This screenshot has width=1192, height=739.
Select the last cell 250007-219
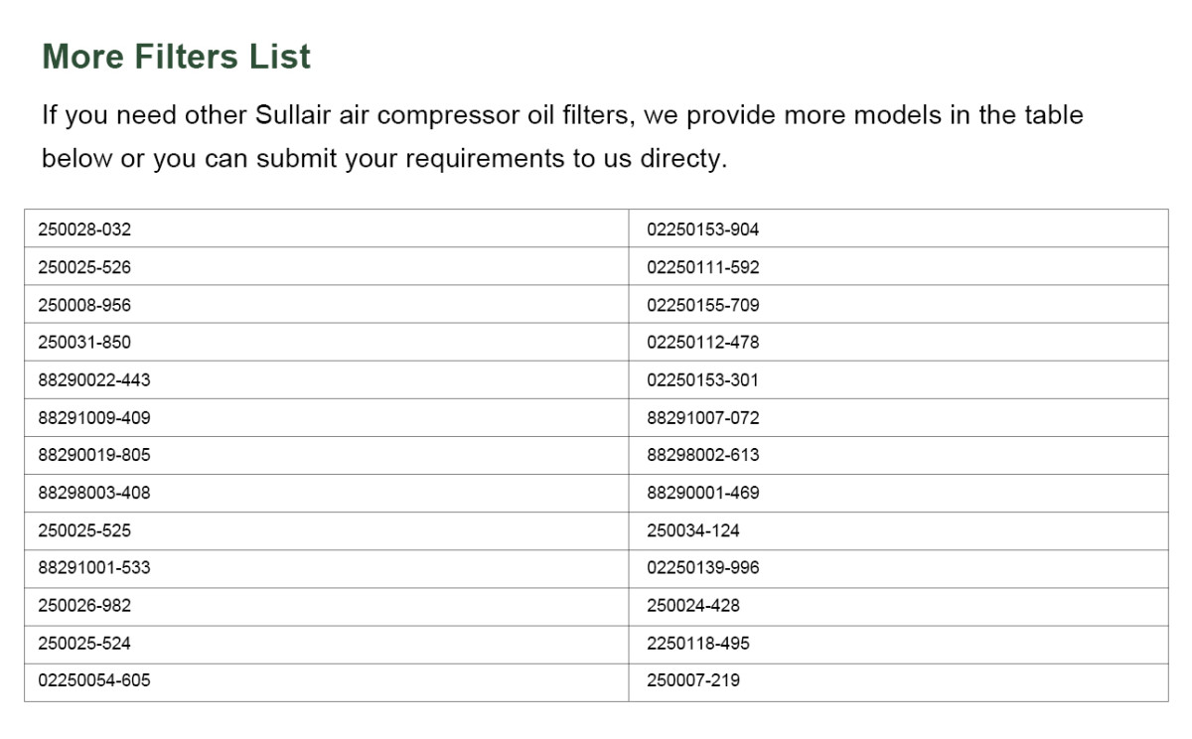[898, 681]
